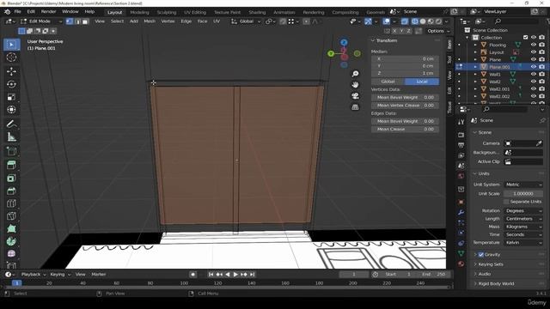This screenshot has width=550, height=309.
Task: Click the Global transform button
Action: [388, 82]
